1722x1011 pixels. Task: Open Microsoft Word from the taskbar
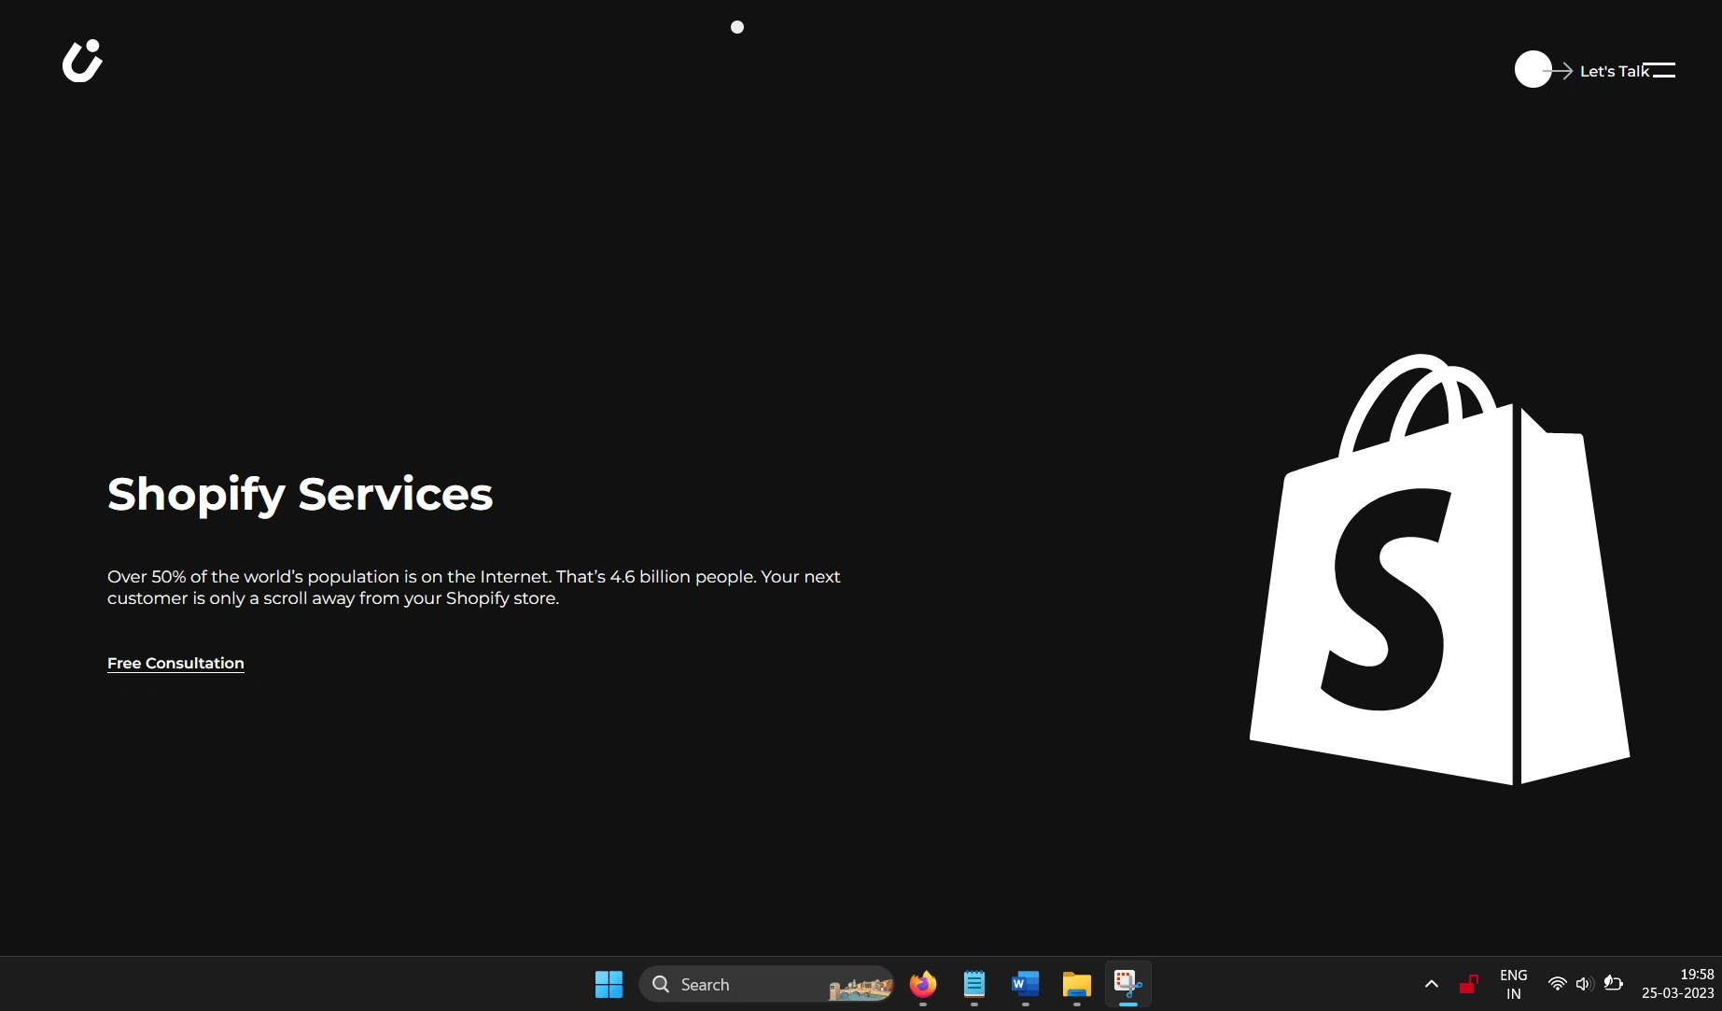pos(1025,984)
